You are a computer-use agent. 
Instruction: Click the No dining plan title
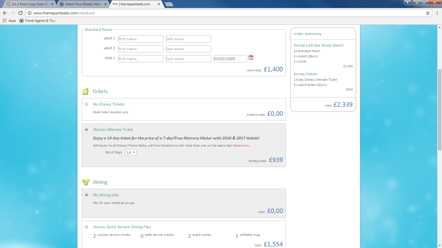click(106, 195)
